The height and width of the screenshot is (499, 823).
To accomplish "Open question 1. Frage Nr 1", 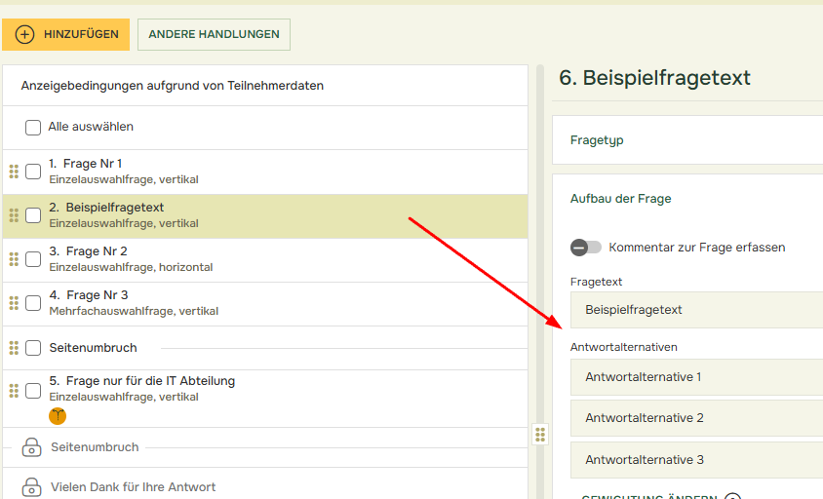I will [x=94, y=164].
